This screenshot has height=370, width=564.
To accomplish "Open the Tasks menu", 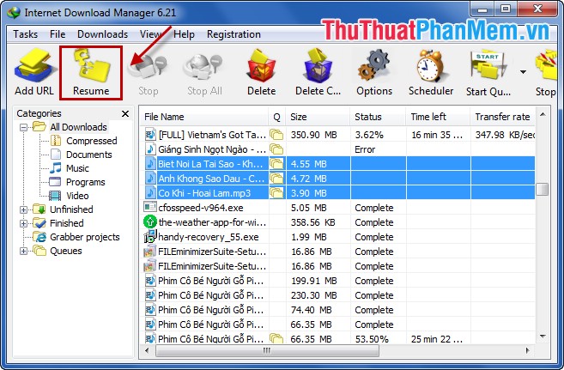I will [25, 34].
